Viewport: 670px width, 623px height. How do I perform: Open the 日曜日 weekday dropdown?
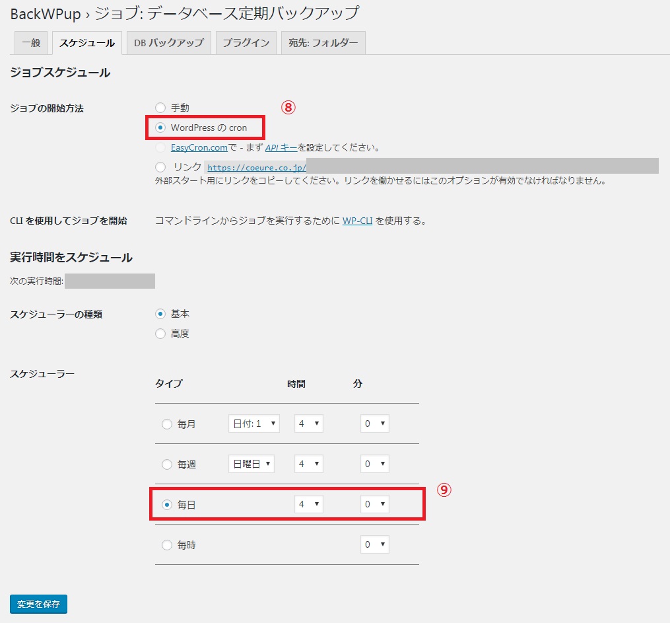coord(251,464)
